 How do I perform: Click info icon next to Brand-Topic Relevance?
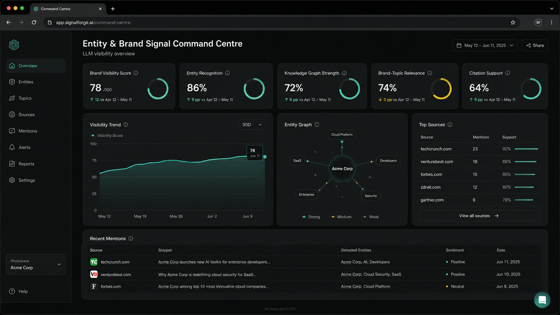[430, 73]
